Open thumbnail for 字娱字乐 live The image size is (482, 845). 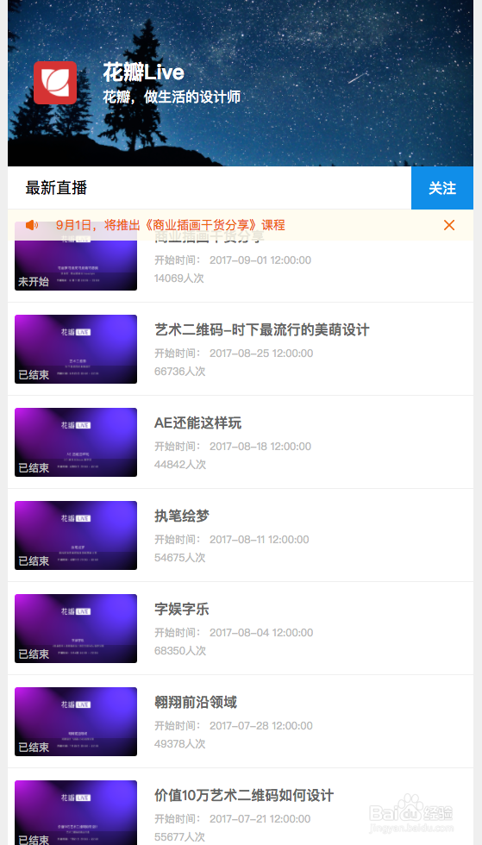tap(76, 629)
